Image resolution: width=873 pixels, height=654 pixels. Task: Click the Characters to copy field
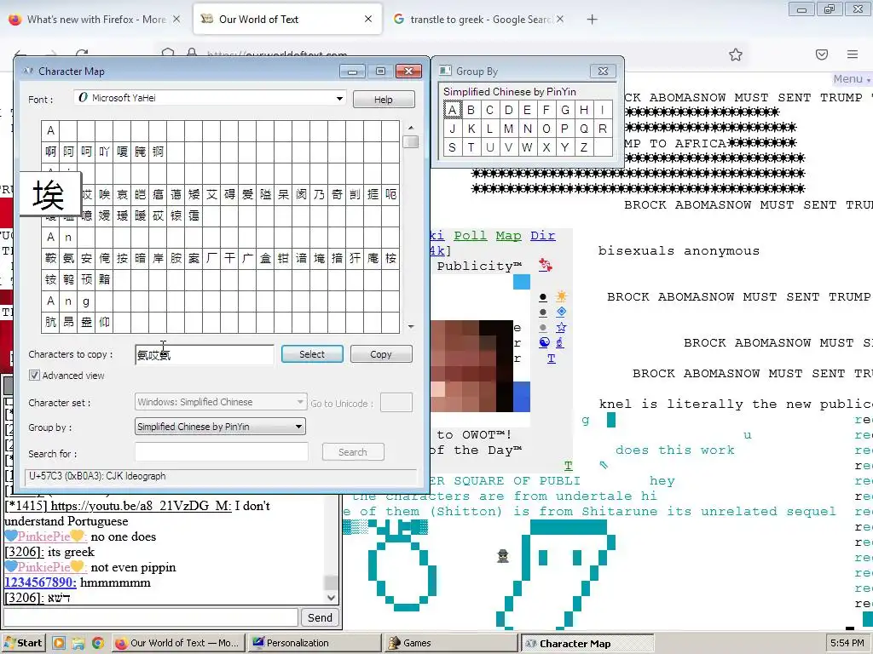(205, 354)
